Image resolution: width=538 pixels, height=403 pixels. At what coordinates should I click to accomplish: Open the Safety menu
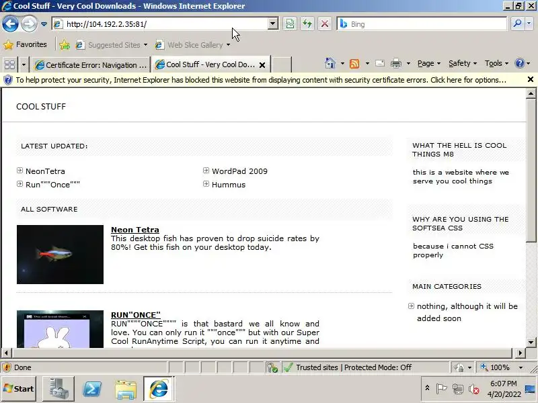pyautogui.click(x=463, y=63)
